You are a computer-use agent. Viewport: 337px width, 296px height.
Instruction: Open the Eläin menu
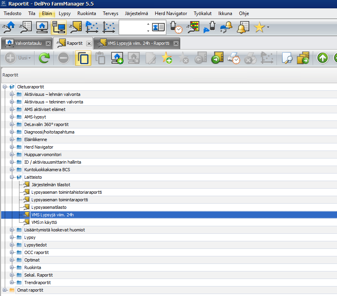[47, 13]
